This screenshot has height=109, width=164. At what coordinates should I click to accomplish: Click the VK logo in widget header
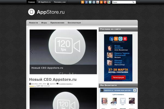(x=134, y=90)
